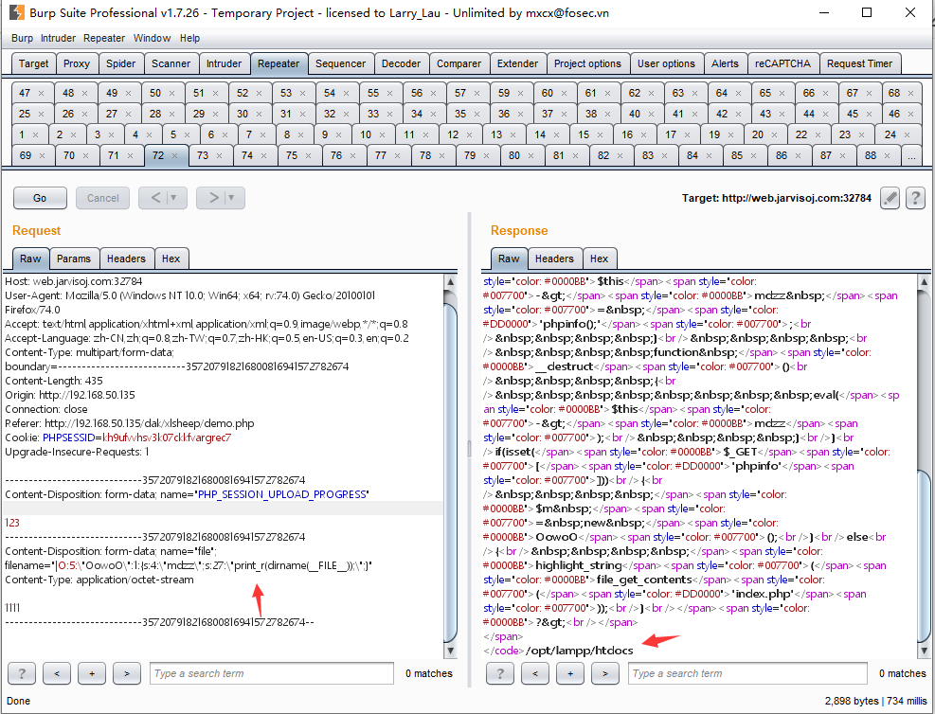Close Repeater tab 68
Image resolution: width=935 pixels, height=714 pixels.
910,93
